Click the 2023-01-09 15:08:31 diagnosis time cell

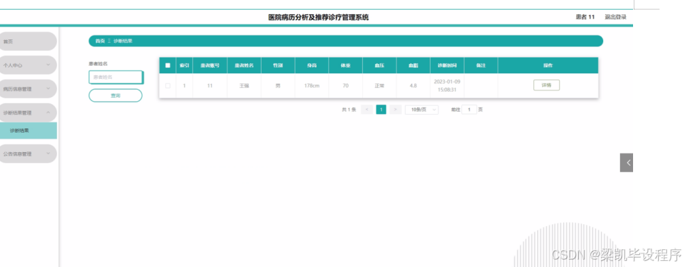pyautogui.click(x=447, y=86)
